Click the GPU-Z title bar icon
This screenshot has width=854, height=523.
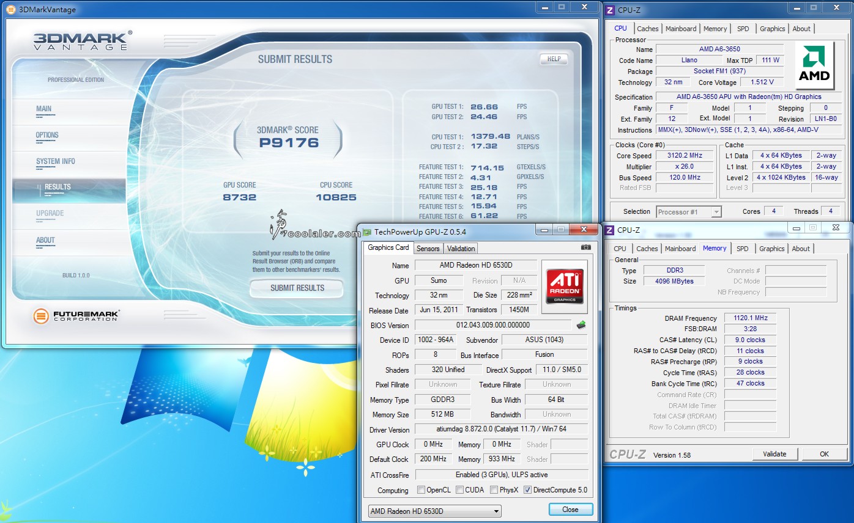pyautogui.click(x=367, y=232)
